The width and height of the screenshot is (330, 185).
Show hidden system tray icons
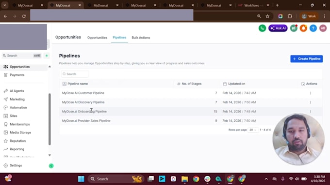click(266, 179)
